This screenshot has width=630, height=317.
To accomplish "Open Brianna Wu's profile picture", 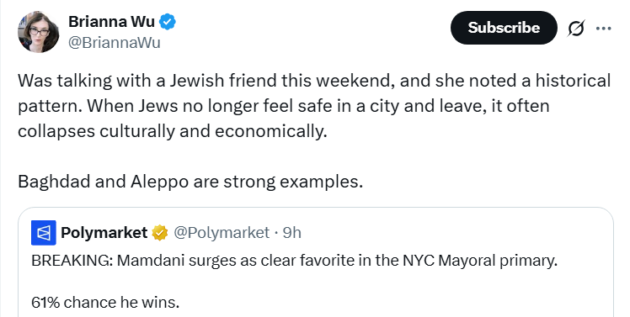I will tap(38, 32).
